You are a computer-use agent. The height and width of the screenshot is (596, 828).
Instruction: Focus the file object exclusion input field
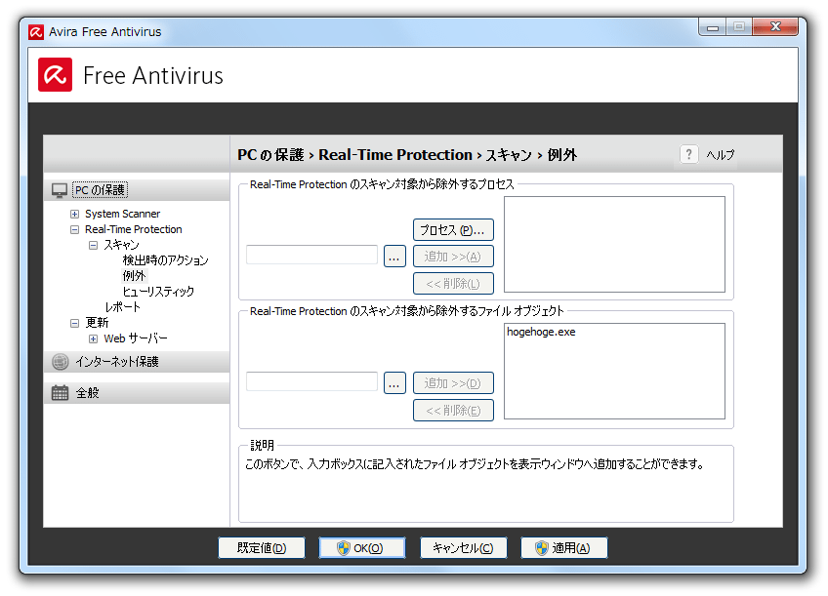click(x=311, y=381)
